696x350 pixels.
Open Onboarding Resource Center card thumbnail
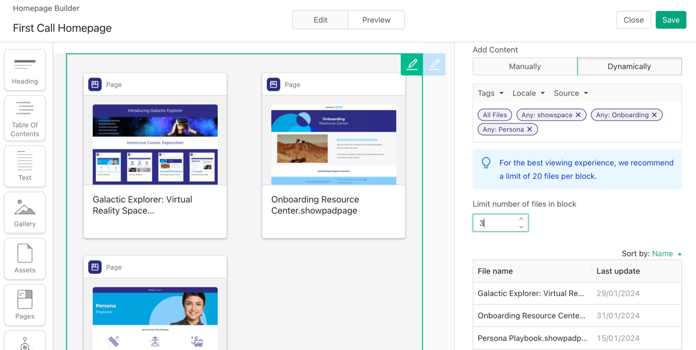click(334, 144)
